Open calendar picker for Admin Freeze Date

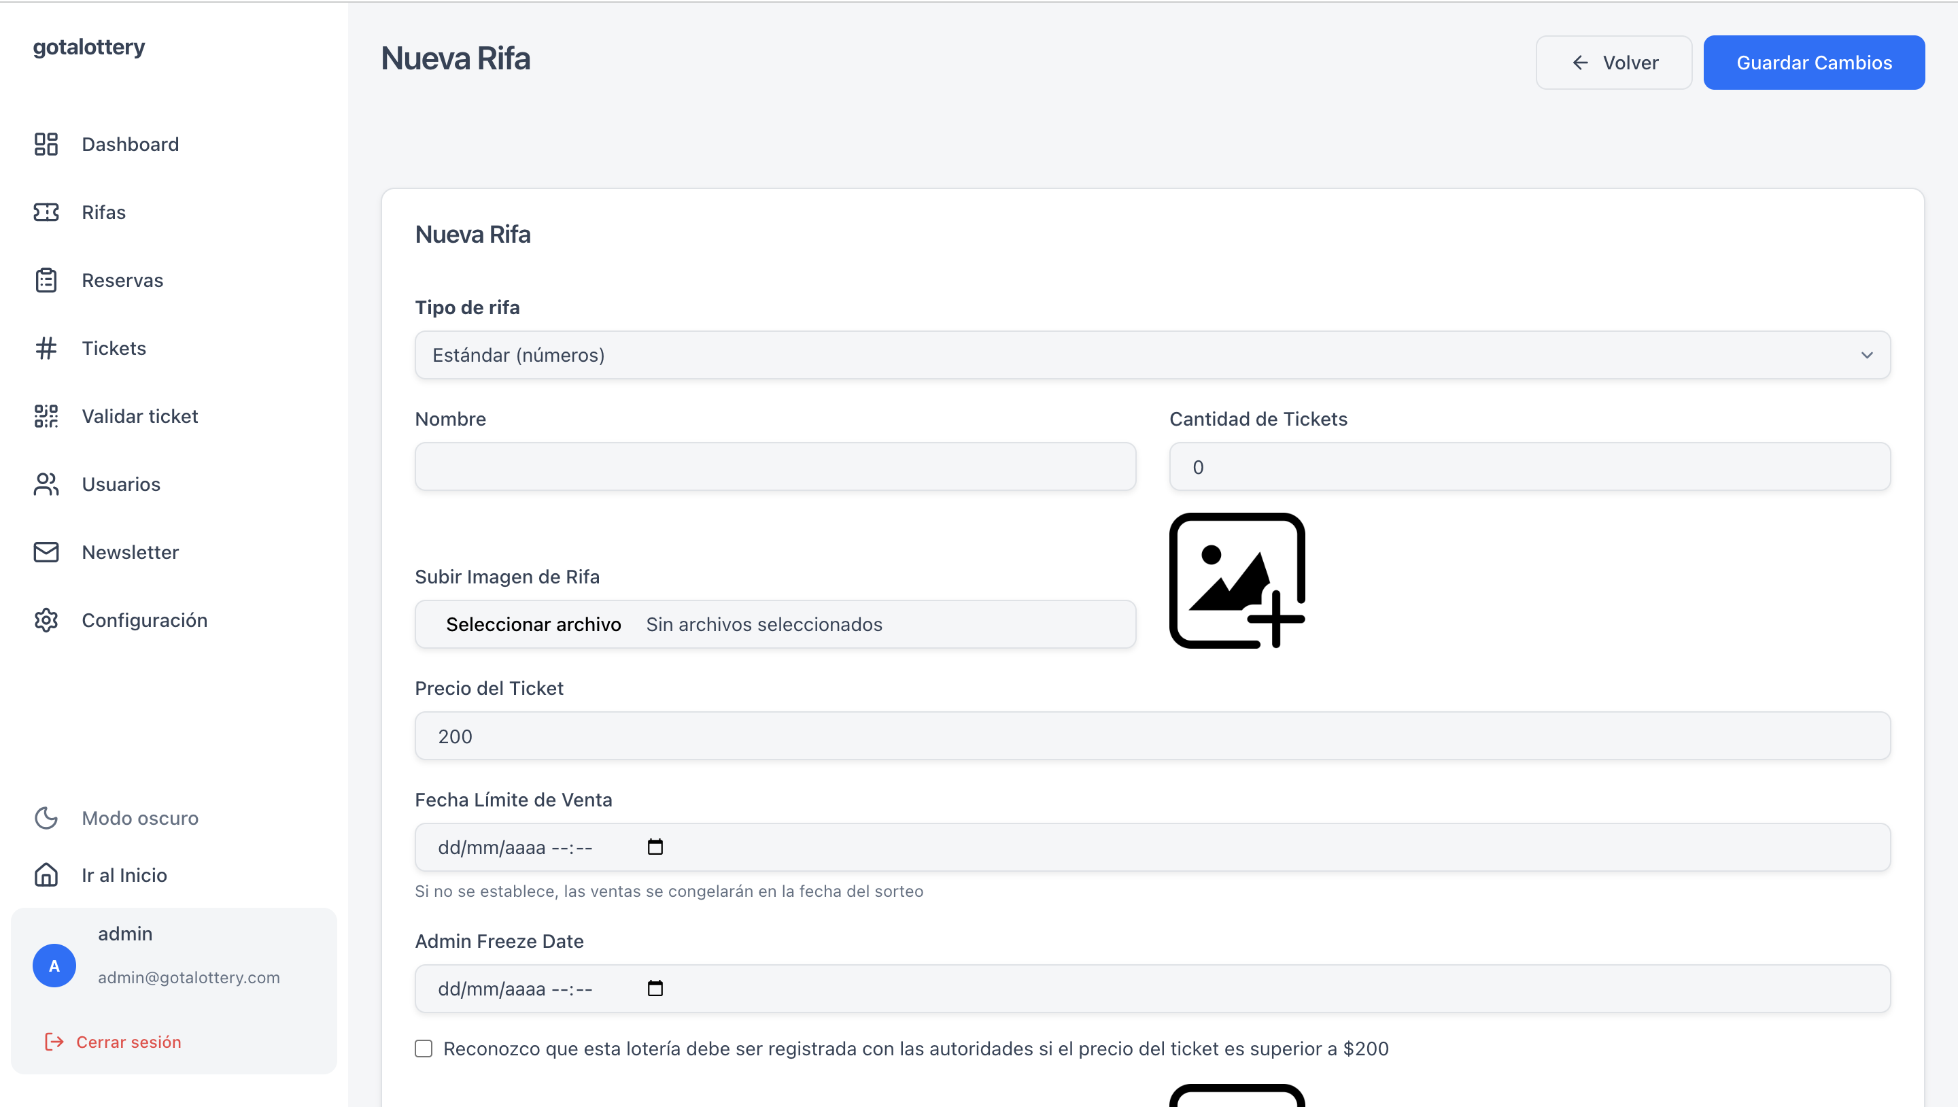coord(655,989)
